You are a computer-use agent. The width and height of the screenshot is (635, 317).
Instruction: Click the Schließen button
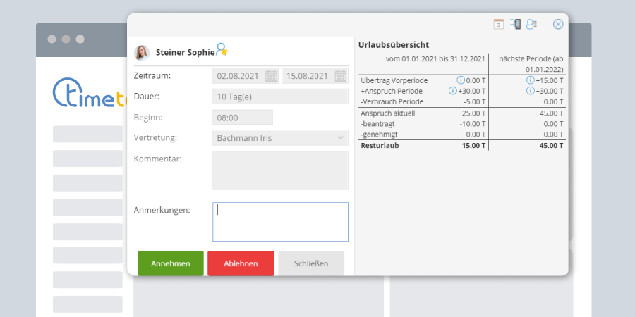311,263
